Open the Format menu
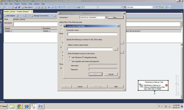 tap(24, 4)
